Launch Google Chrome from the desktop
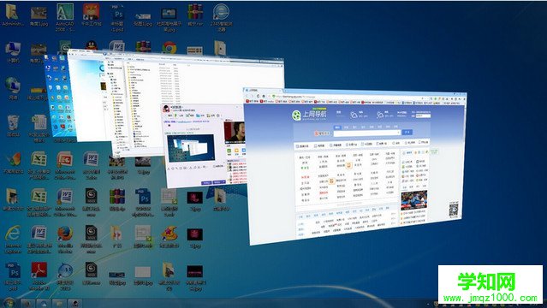The image size is (547, 308). tap(169, 48)
